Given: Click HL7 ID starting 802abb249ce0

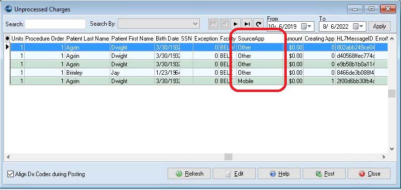Looking at the screenshot, I should point(355,47).
